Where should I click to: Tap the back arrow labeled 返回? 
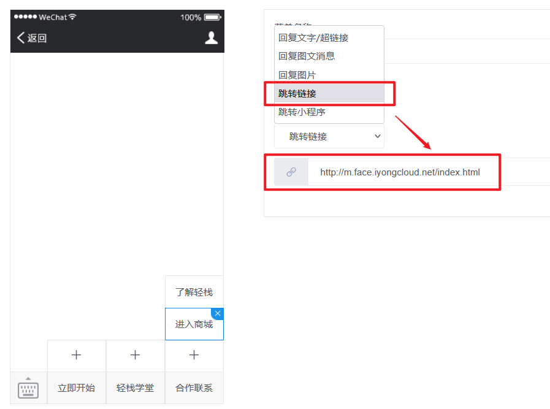[31, 38]
